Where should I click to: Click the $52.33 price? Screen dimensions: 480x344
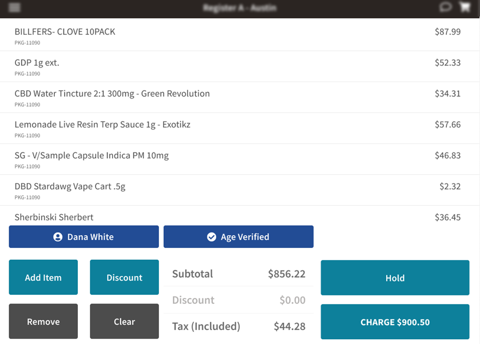click(x=447, y=63)
